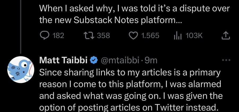Tap the reply speech bubble icon

tap(44, 36)
